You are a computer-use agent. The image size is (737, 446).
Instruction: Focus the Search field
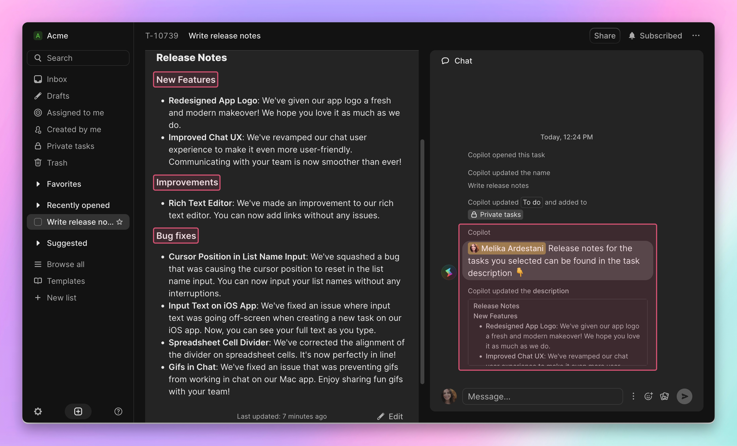coord(78,58)
